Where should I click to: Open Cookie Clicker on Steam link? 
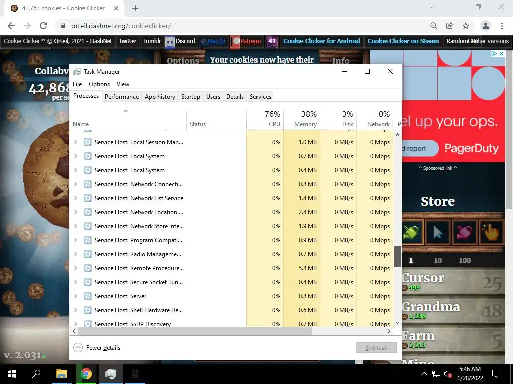(x=403, y=41)
